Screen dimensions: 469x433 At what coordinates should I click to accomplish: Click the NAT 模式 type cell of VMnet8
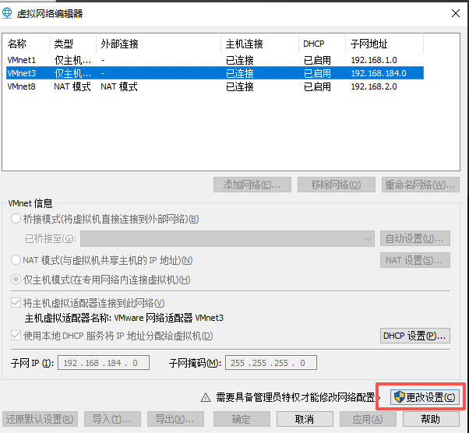pyautogui.click(x=72, y=86)
